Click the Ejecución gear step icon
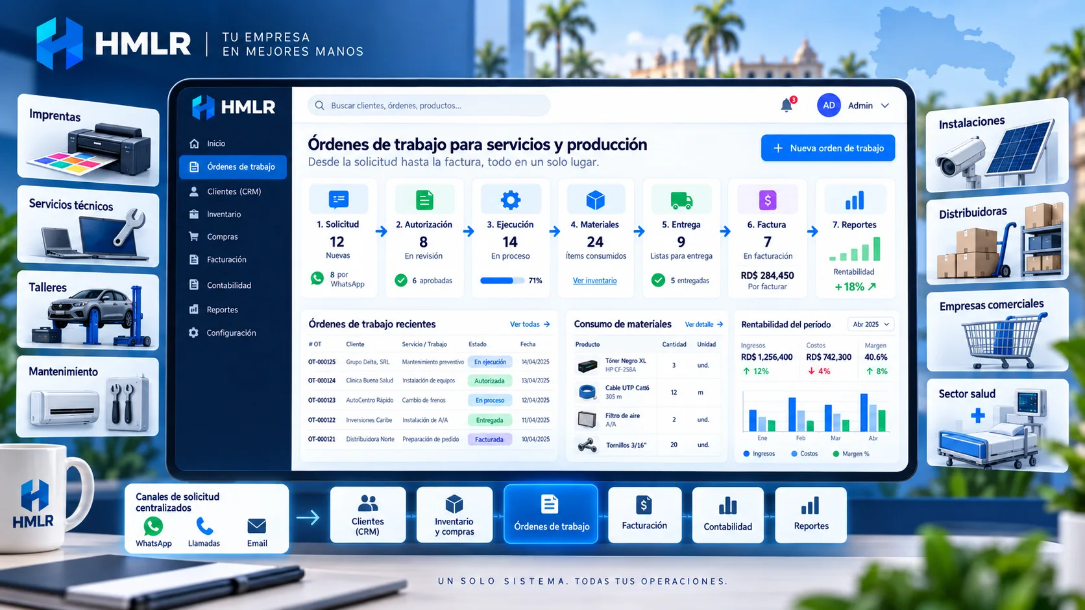Image resolution: width=1085 pixels, height=610 pixels. point(511,200)
